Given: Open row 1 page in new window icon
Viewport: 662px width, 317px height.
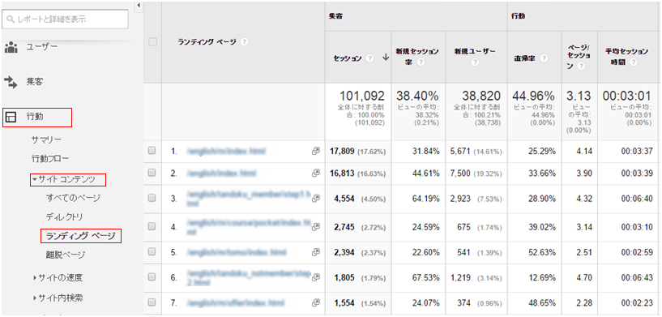Looking at the screenshot, I should click(315, 151).
